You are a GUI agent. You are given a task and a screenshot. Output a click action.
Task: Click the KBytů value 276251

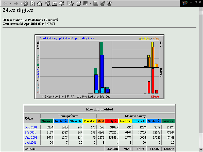click(x=113, y=132)
